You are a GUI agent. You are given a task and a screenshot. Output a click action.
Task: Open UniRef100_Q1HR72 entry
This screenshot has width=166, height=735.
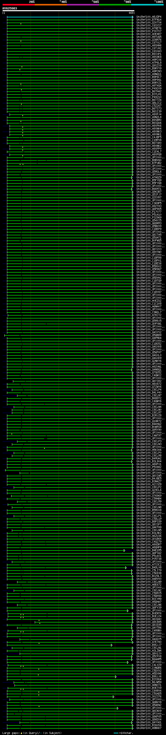[x=149, y=421]
